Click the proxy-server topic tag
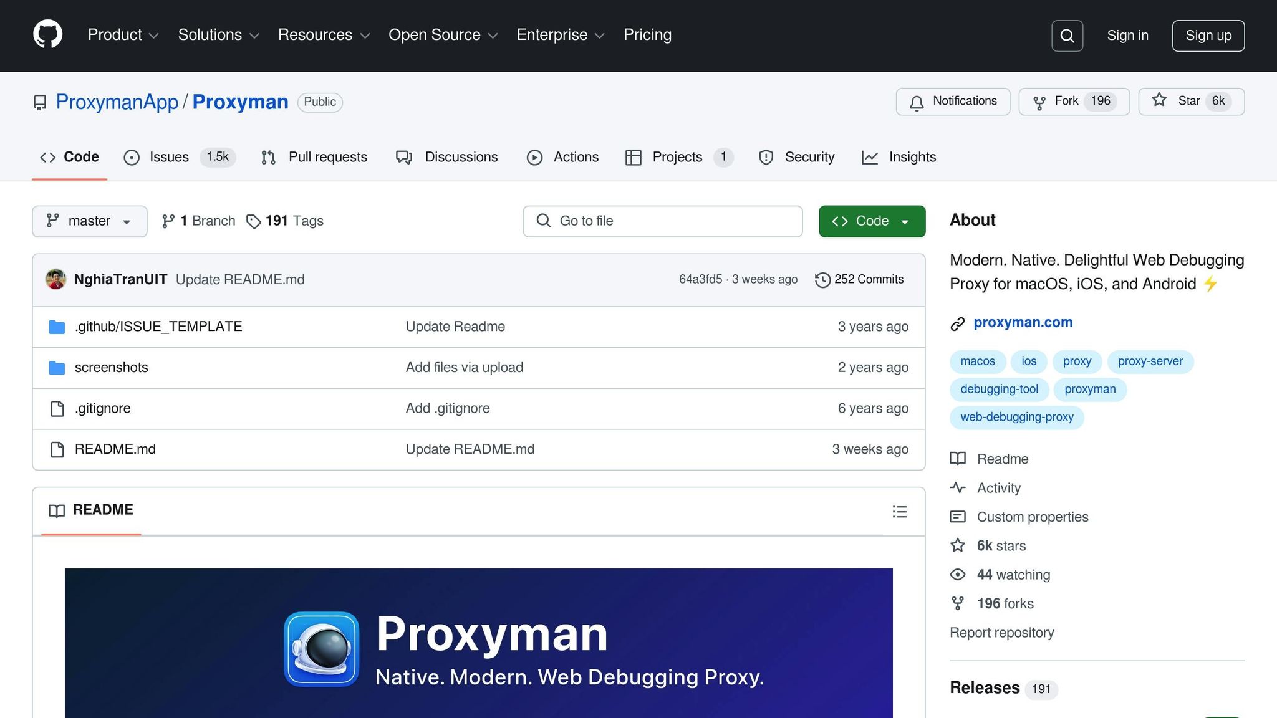This screenshot has height=718, width=1277. coord(1150,361)
